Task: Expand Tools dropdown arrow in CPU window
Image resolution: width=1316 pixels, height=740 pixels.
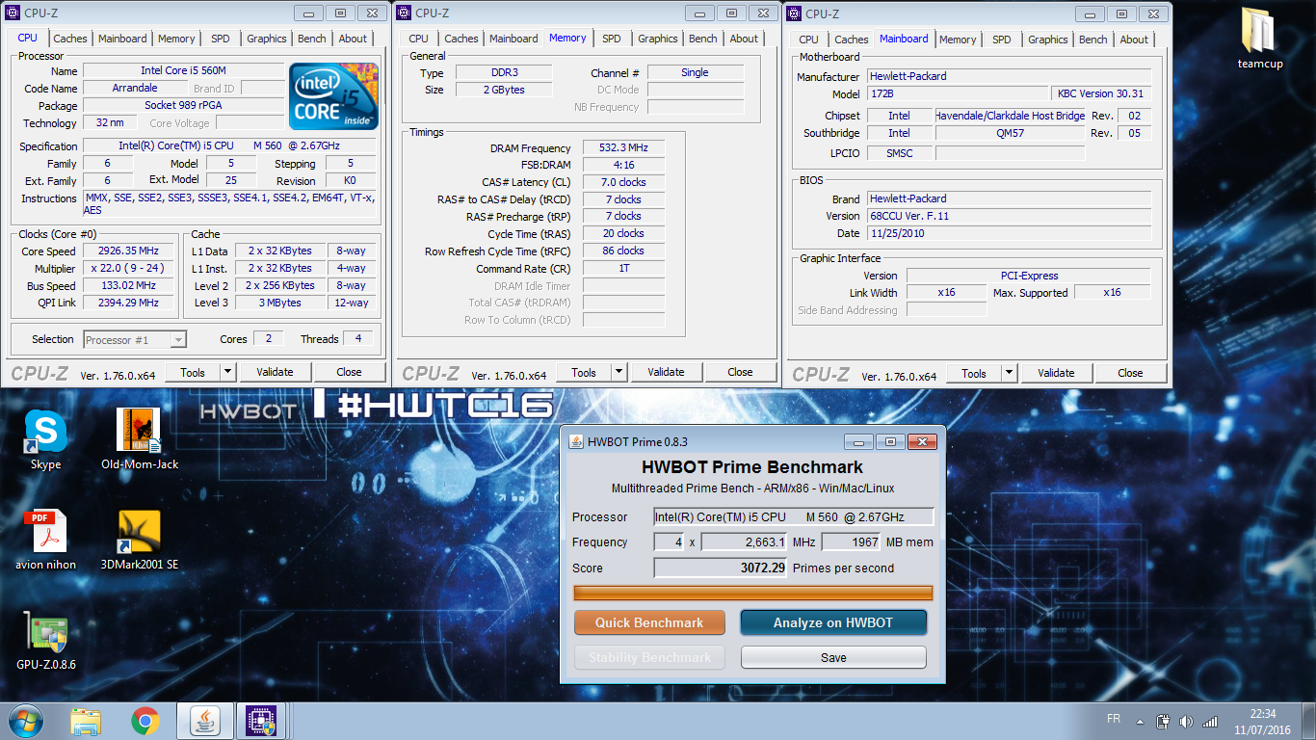Action: click(x=227, y=372)
